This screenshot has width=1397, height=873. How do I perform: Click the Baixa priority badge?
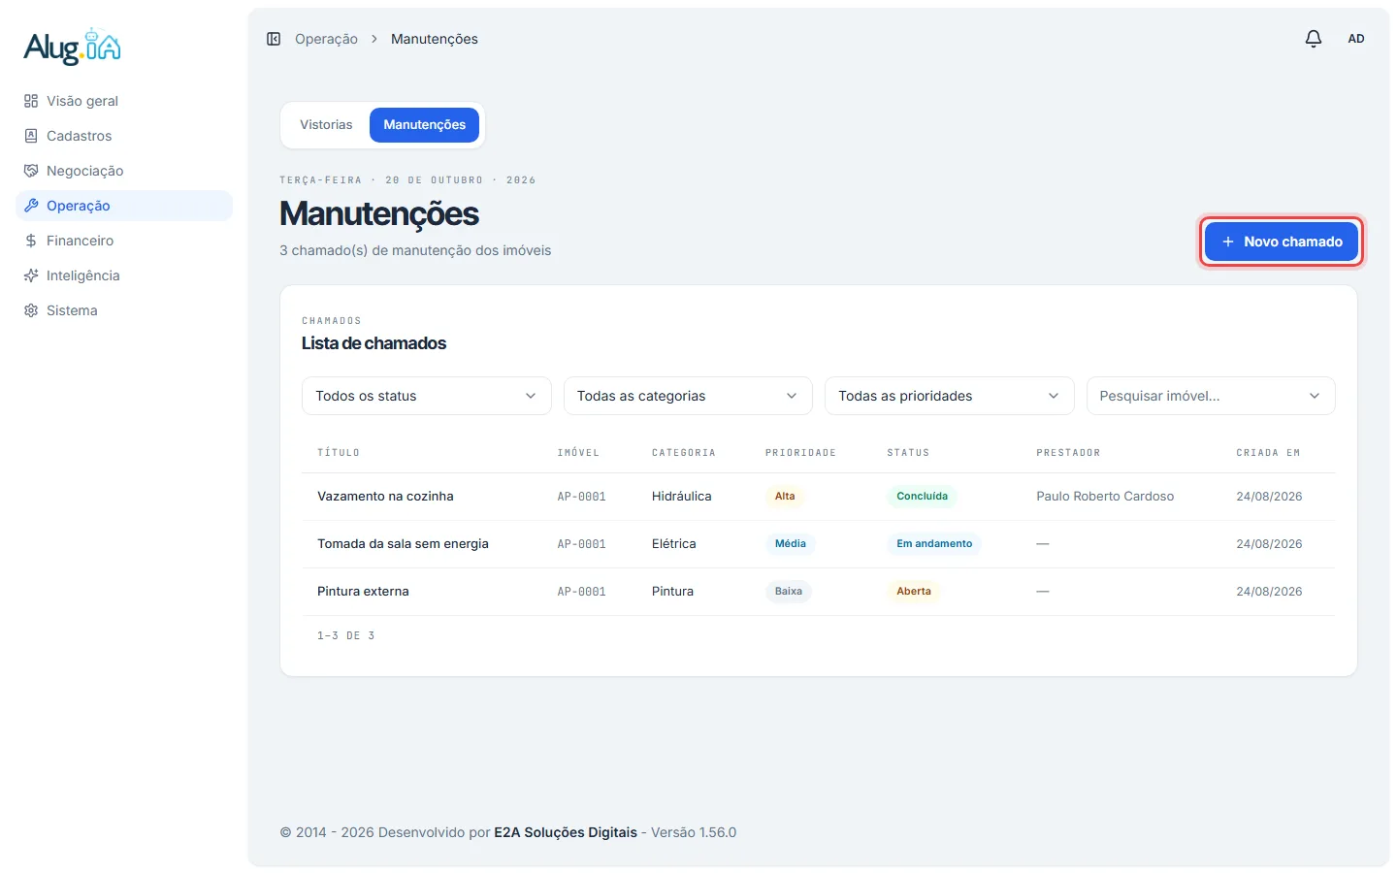(x=789, y=592)
